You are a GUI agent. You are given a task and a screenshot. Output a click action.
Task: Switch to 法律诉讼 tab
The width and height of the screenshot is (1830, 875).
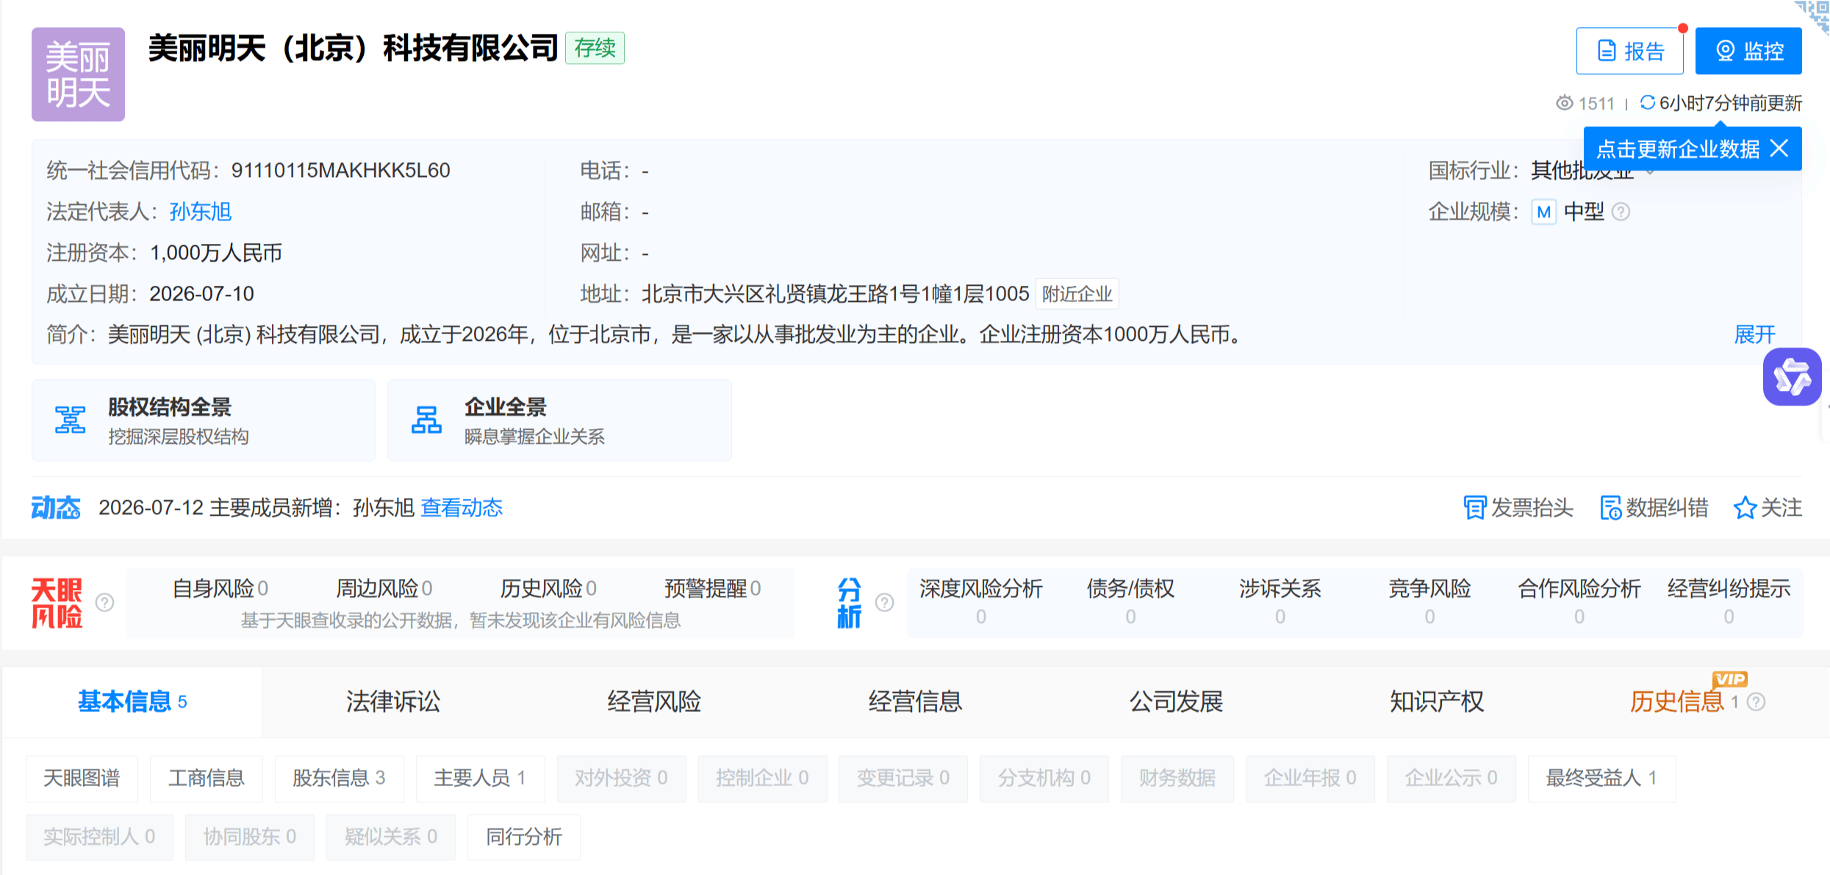393,702
